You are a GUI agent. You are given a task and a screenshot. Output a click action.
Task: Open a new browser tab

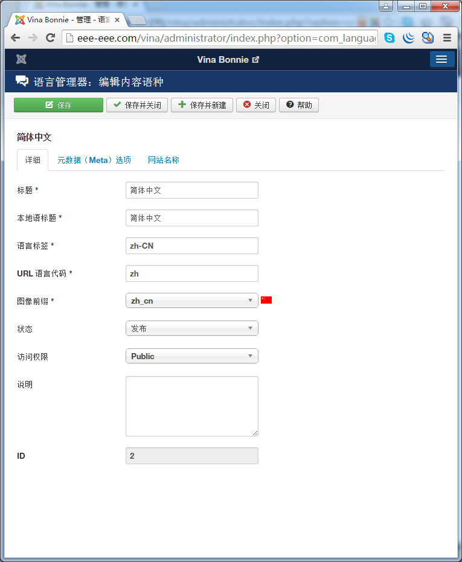pos(137,21)
